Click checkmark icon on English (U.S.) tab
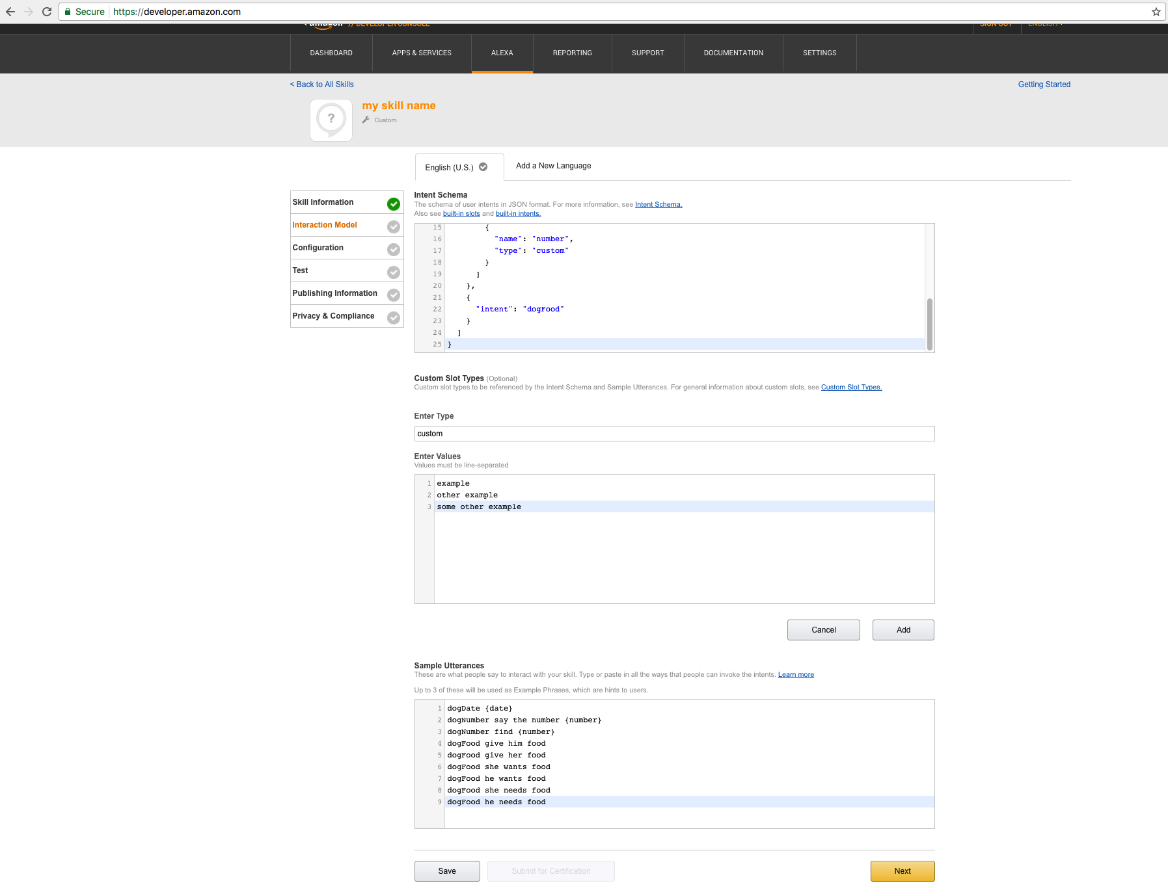This screenshot has width=1168, height=892. [483, 167]
